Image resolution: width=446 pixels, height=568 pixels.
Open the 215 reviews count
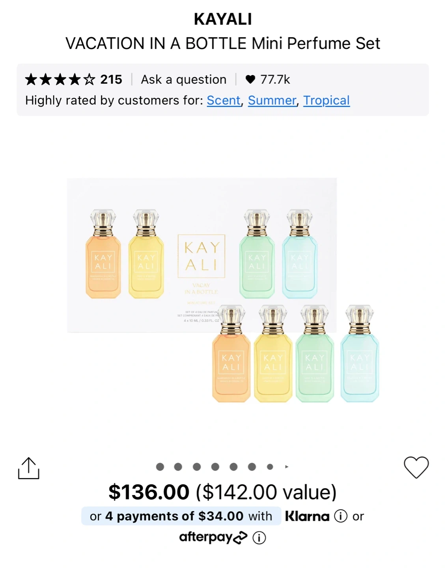[x=111, y=80]
